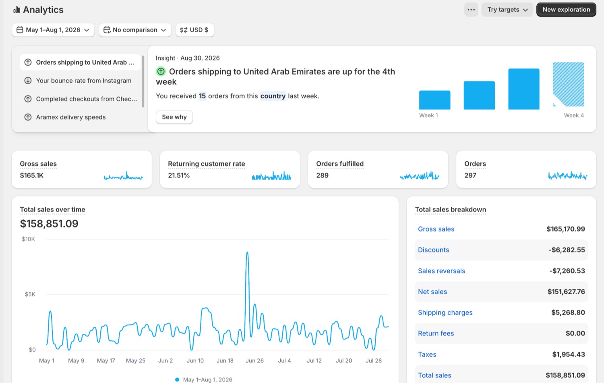Expand the May 1–Aug 1, 2026 date picker
The image size is (604, 383).
point(53,30)
